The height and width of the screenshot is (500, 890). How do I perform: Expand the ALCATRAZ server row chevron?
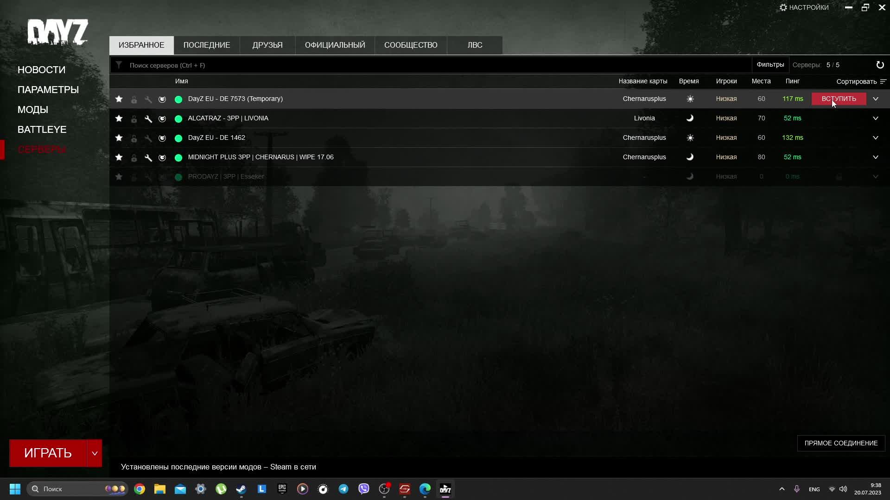coord(876,118)
